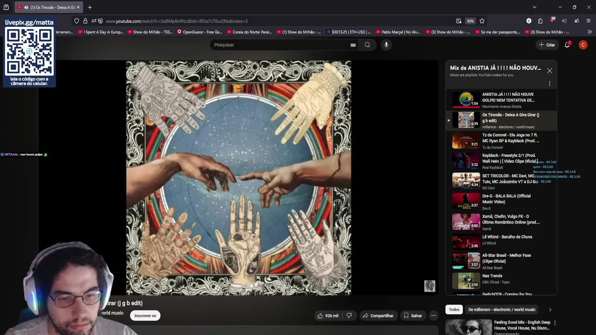596x335 pixels.
Task: Open the site permissions icon in address bar
Action: [x=94, y=21]
